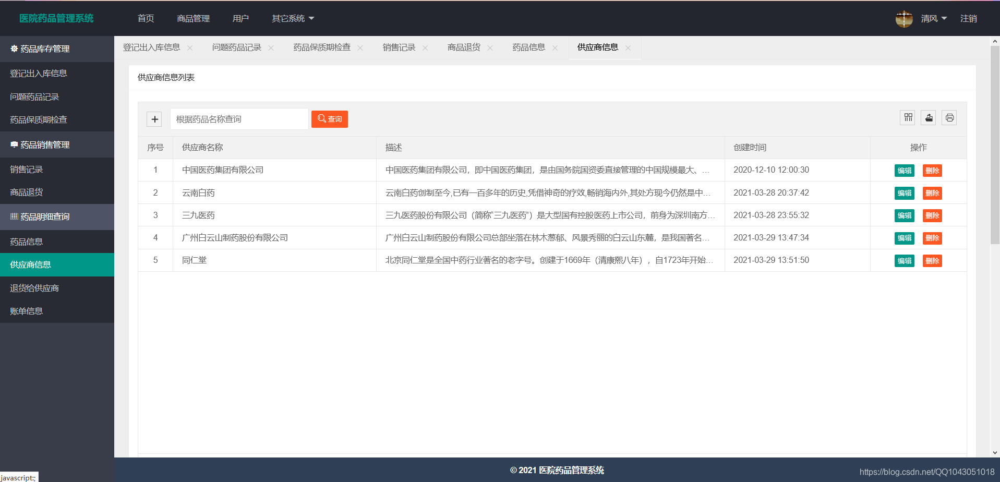Edit the 三九医药 supplier row
Image resolution: width=1000 pixels, height=482 pixels.
click(904, 215)
